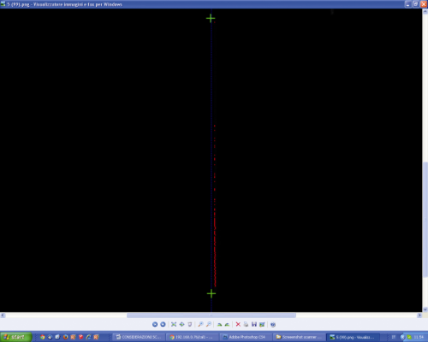
Task: Click the right arrow of the horizontal scrollbar
Action: pos(419,315)
